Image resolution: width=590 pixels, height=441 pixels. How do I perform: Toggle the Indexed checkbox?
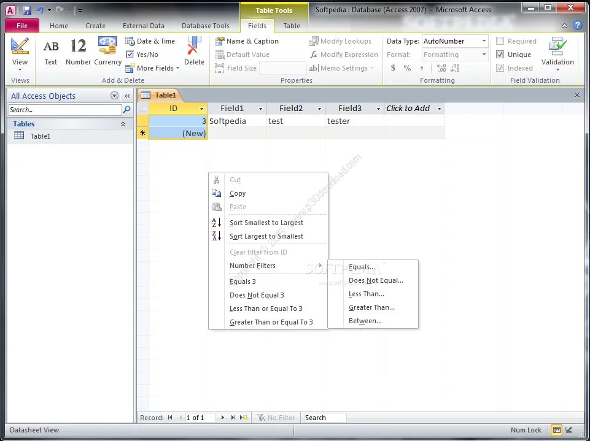[x=500, y=68]
